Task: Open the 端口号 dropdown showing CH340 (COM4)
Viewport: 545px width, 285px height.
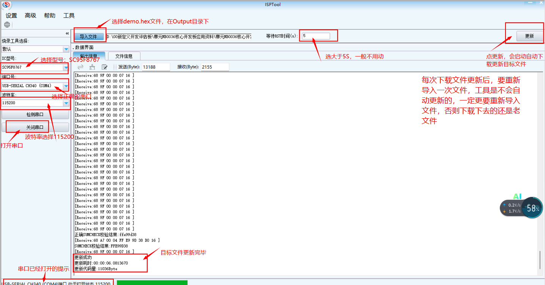Action: coord(35,86)
